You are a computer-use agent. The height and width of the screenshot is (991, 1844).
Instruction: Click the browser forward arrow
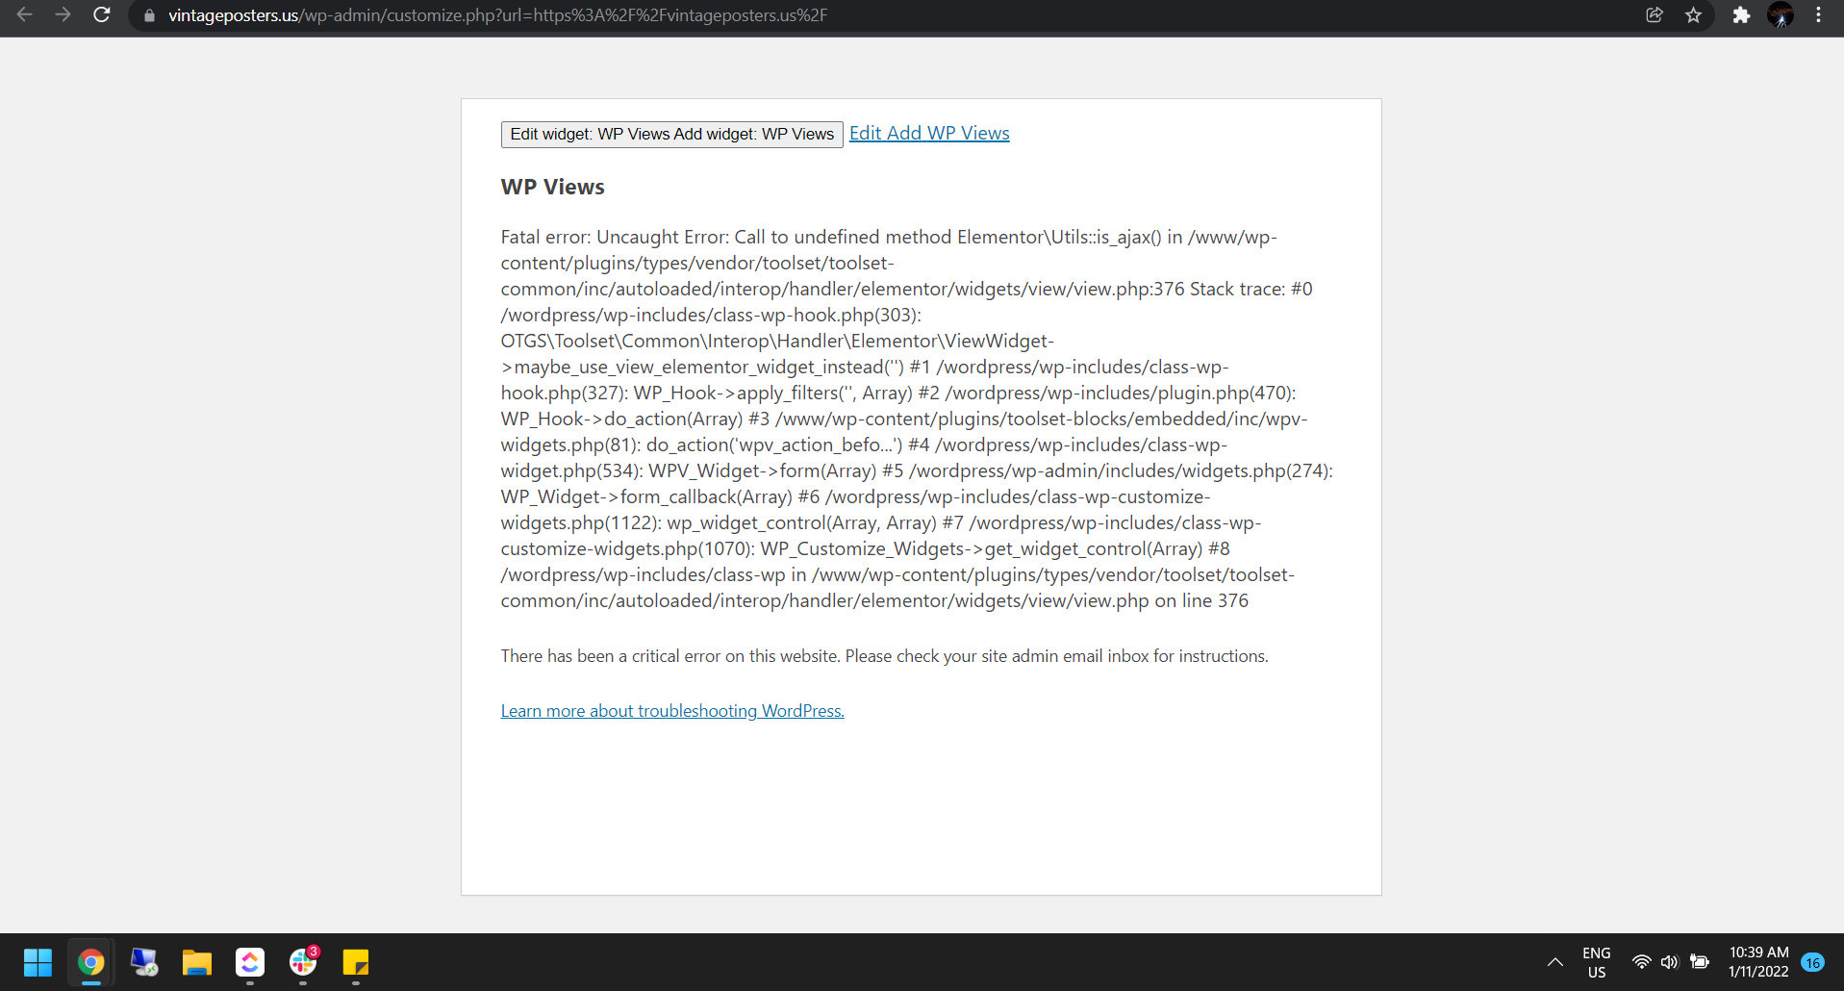(63, 15)
